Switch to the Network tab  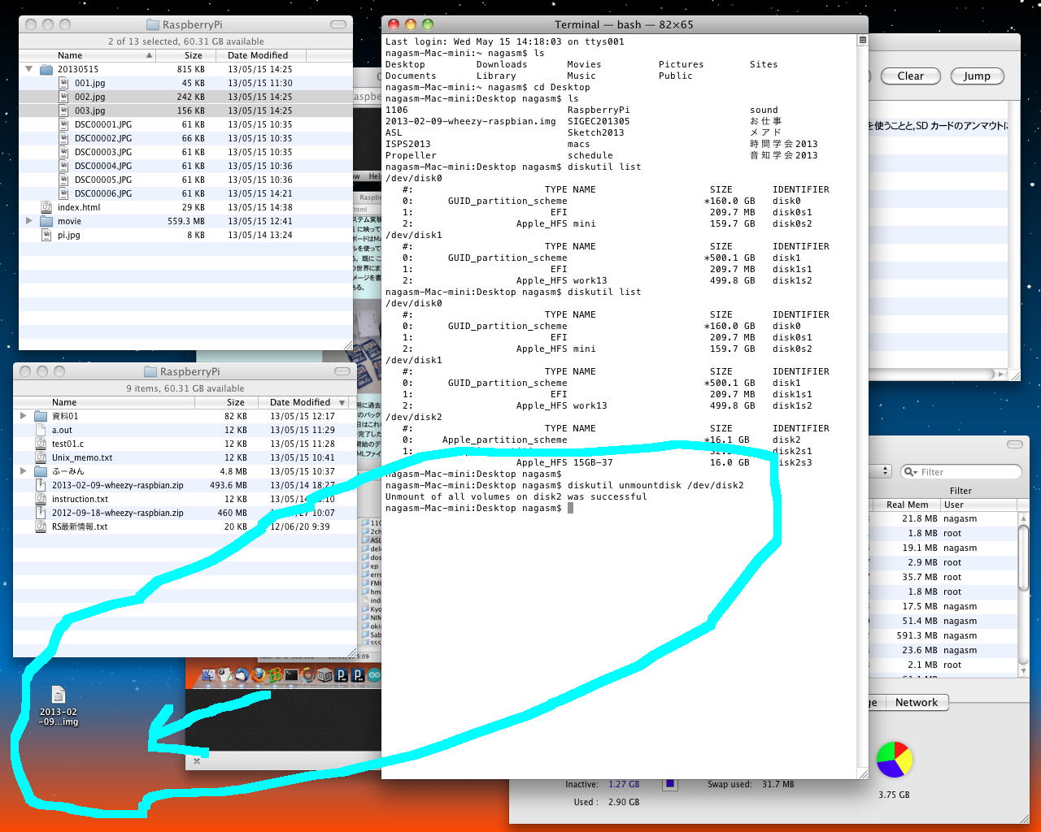(916, 703)
